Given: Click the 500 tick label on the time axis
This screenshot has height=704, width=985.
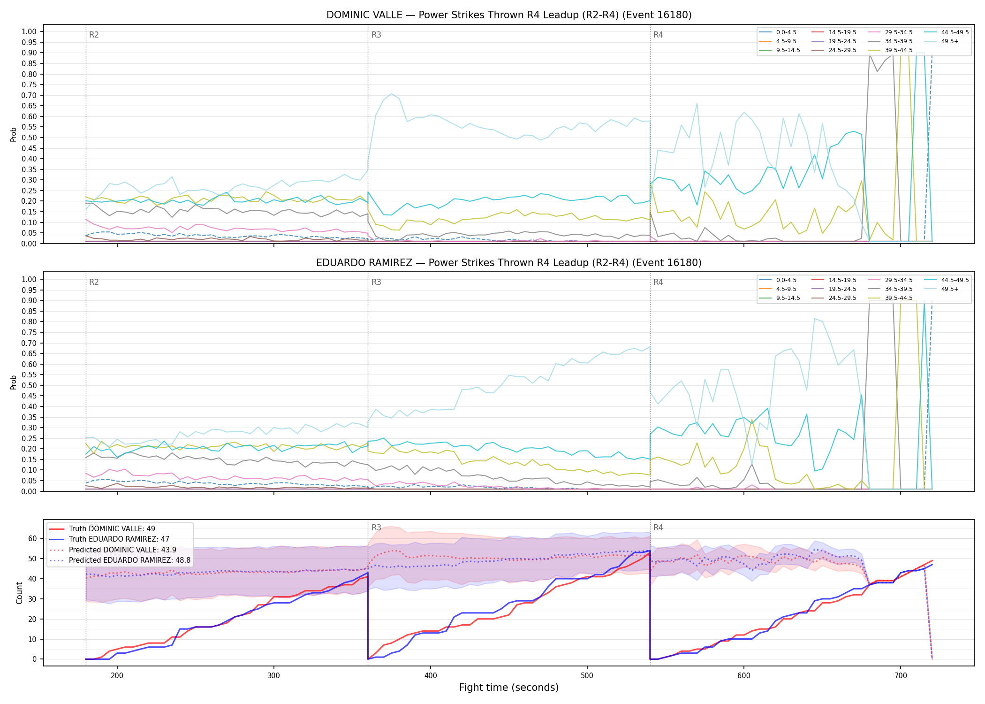Looking at the screenshot, I should (587, 675).
